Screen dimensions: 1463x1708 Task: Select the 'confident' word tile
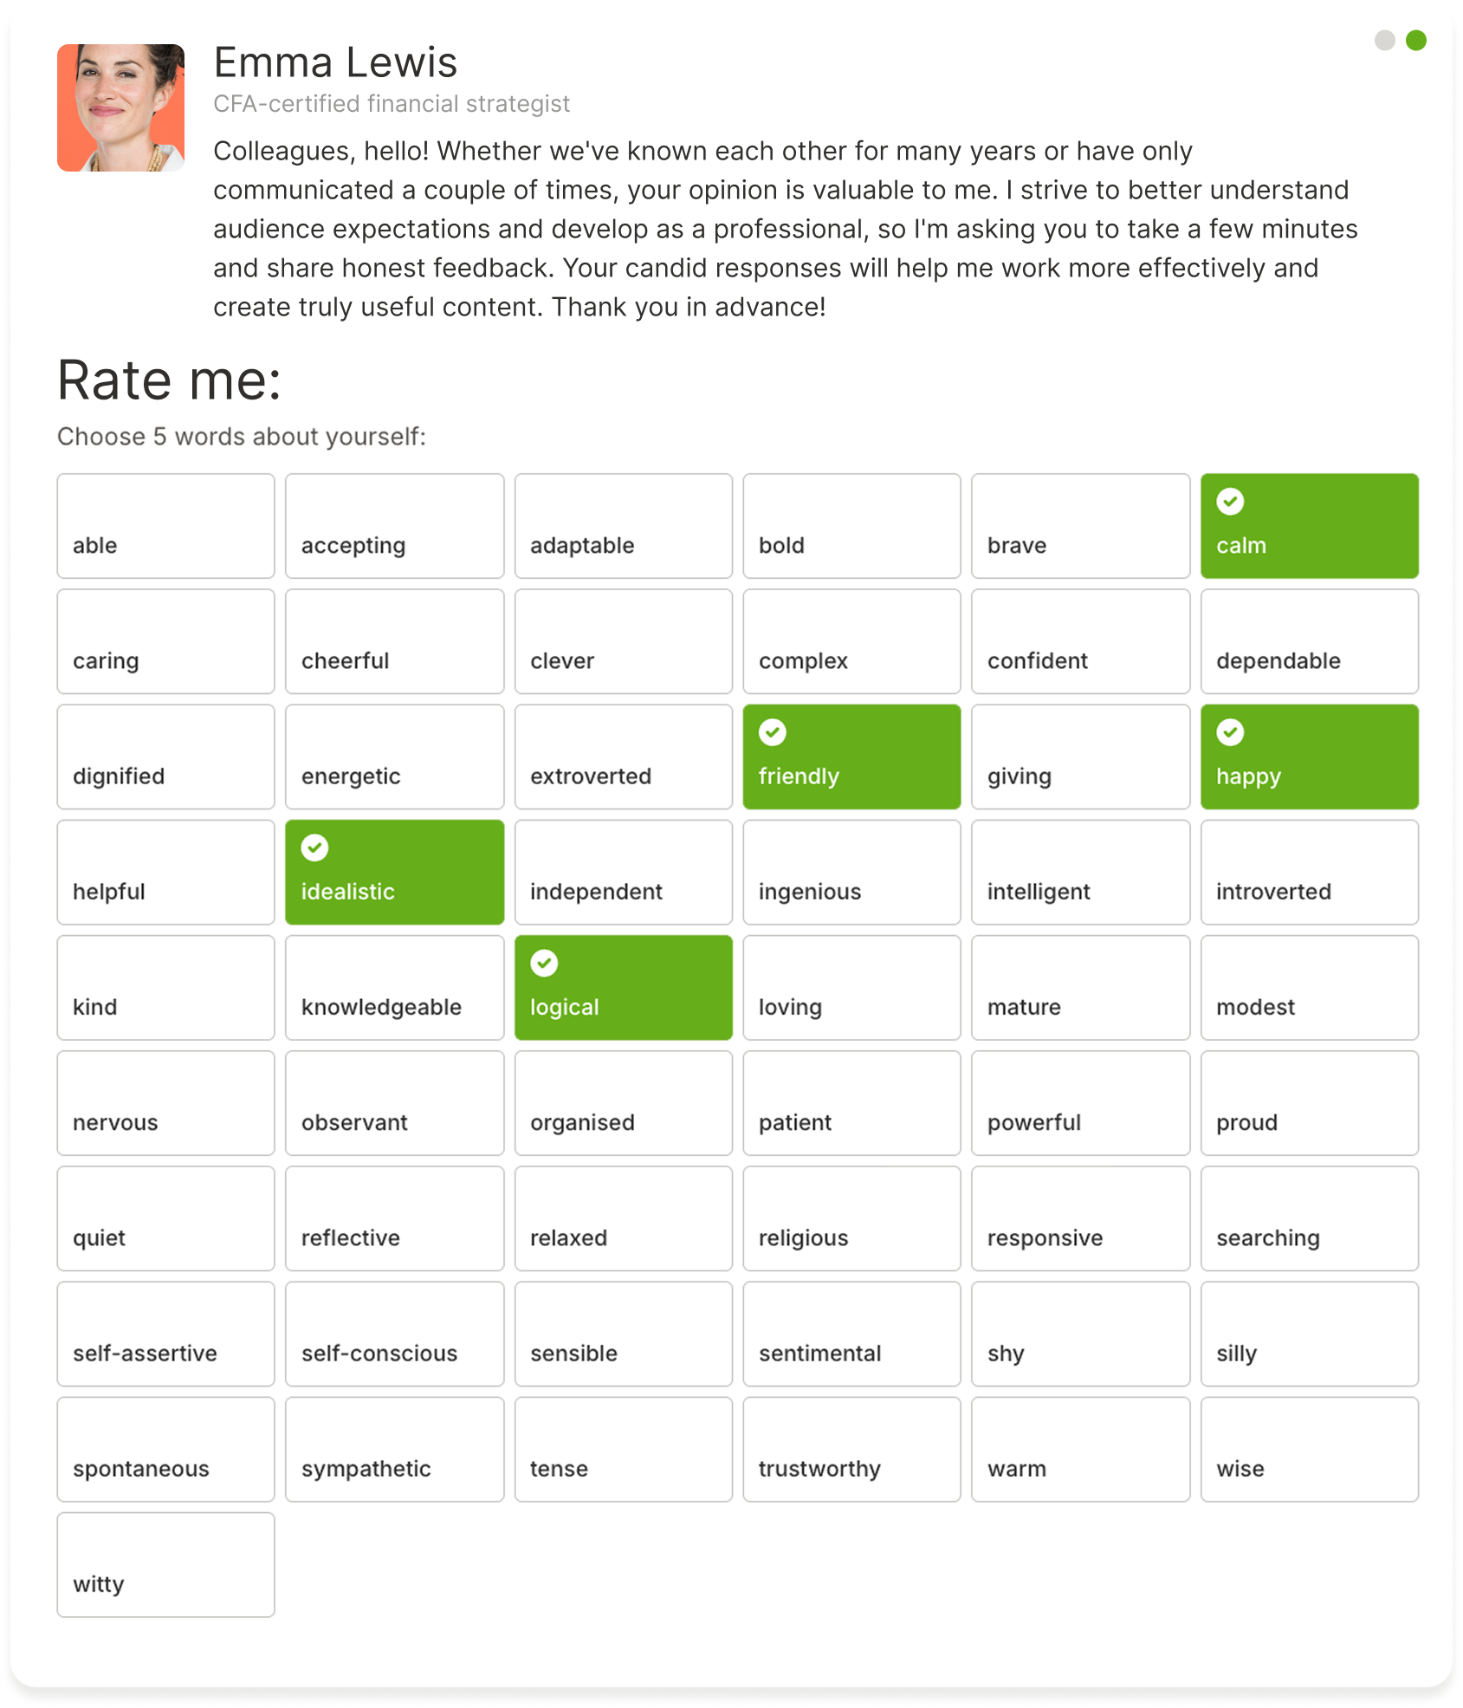coord(1080,641)
